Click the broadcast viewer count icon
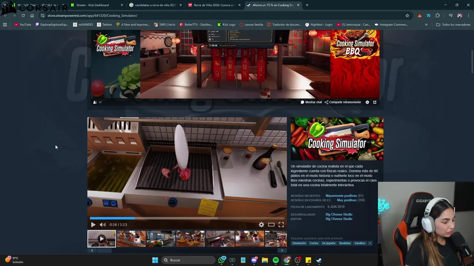 (95, 102)
